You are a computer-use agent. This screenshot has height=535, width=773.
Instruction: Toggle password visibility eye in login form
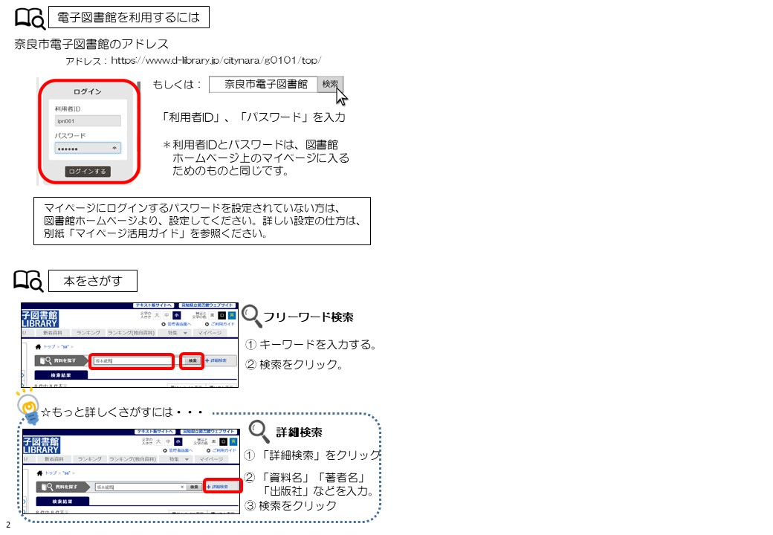click(x=114, y=148)
